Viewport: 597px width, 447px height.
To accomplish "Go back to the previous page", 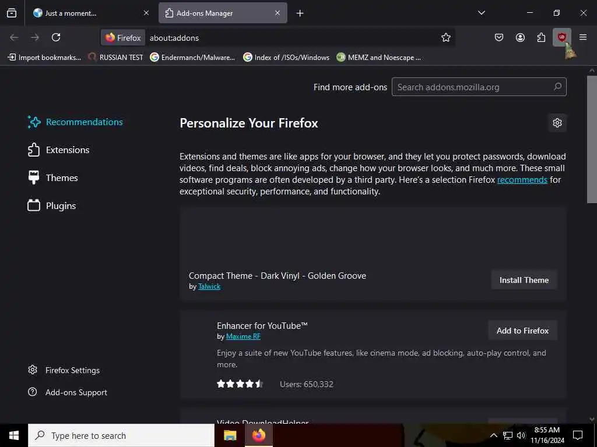I will point(14,37).
